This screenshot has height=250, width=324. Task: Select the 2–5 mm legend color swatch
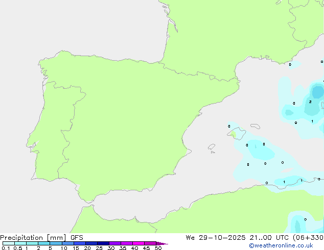point(44,243)
